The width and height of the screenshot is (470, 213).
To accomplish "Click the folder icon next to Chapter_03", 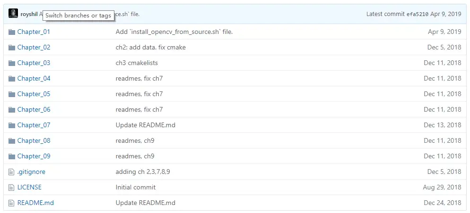I will pyautogui.click(x=12, y=63).
